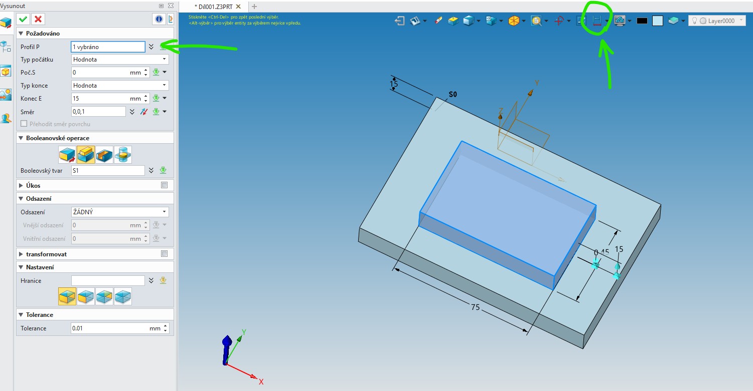Open the zoom/magnifier tool in the top toolbar
The height and width of the screenshot is (391, 753).
536,21
